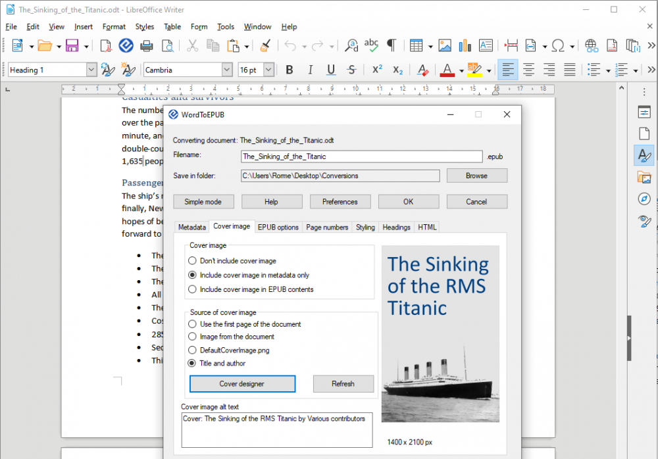This screenshot has height=459, width=658.
Task: Switch to the EPUB options tab
Action: (278, 227)
